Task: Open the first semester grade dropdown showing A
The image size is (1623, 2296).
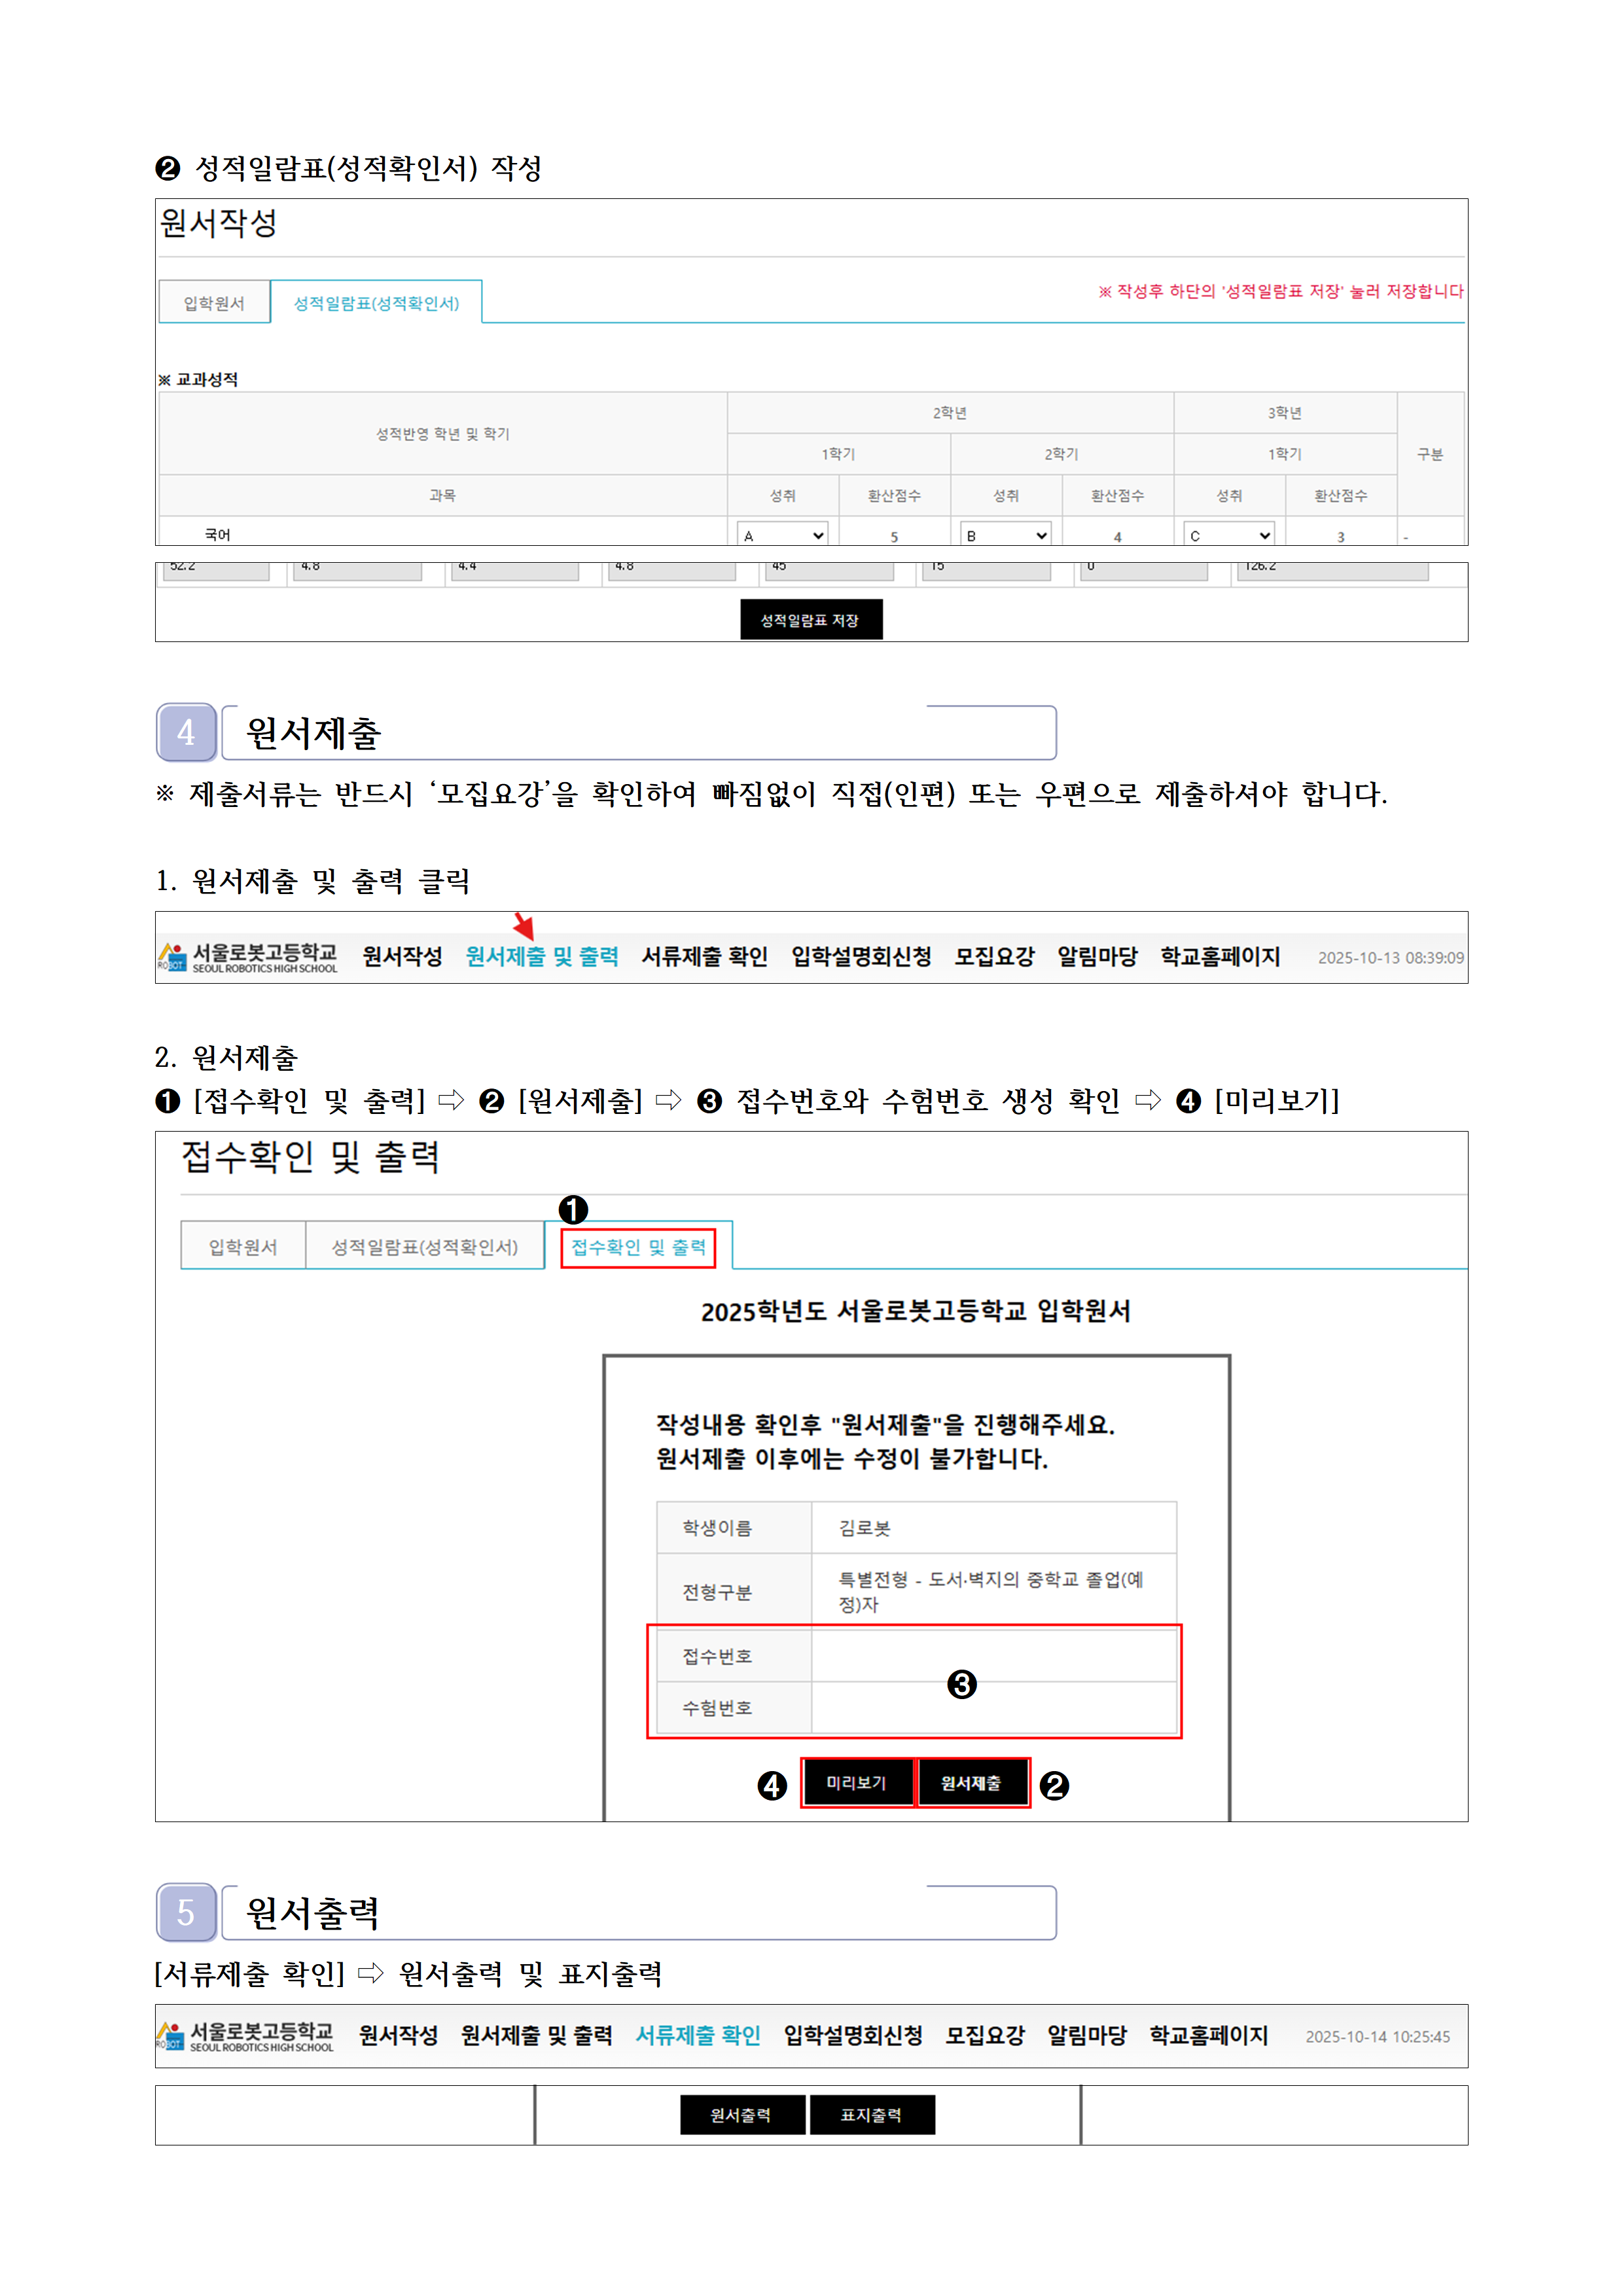Action: tap(782, 535)
